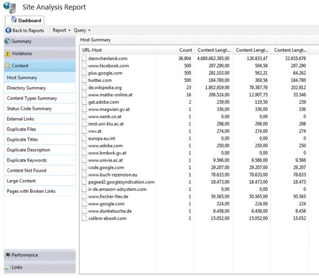Viewport: 319px width, 278px height.
Task: Select the ir-de.amazon-adsystem.com row
Action: tap(195, 189)
